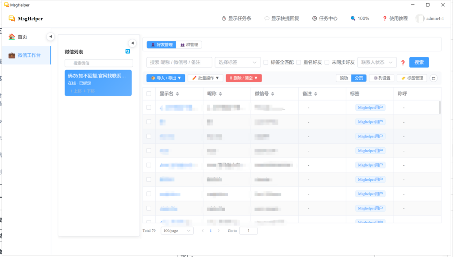Image resolution: width=453 pixels, height=257 pixels.
Task: Tick the 重名好友 checkbox
Action: pos(299,63)
